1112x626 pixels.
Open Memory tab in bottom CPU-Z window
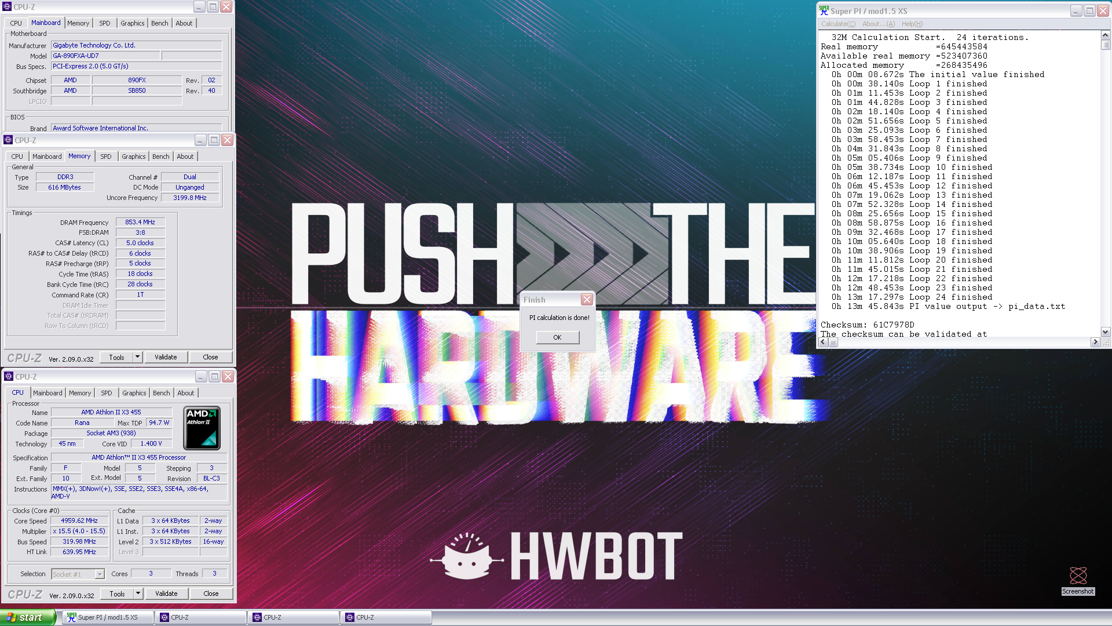click(80, 393)
